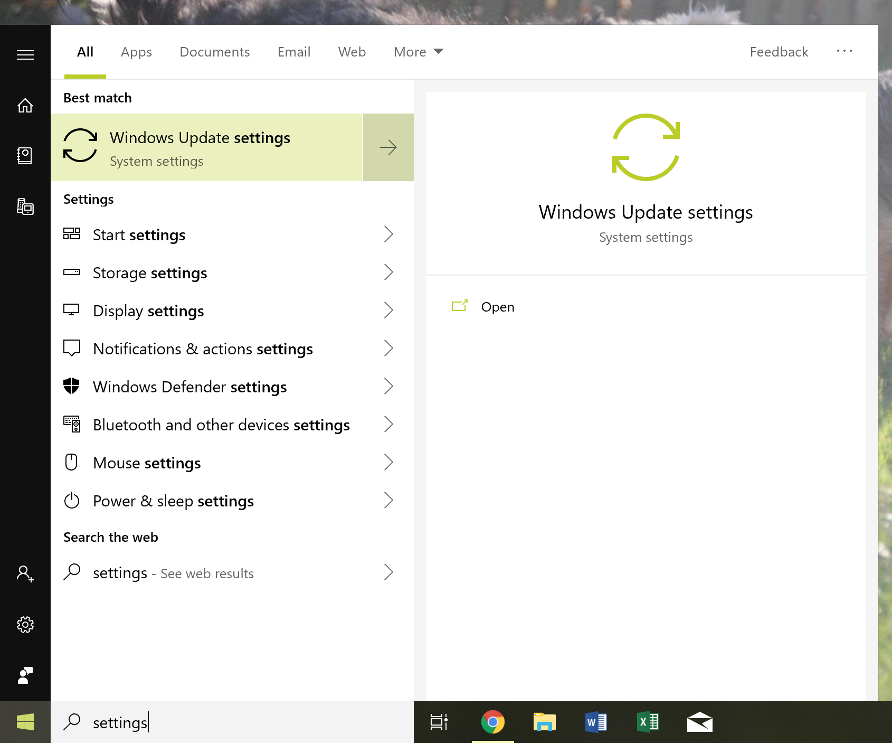The width and height of the screenshot is (892, 743).
Task: Click the Windows Defender shield icon
Action: point(72,386)
